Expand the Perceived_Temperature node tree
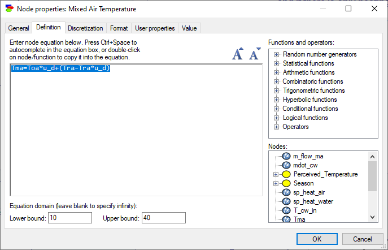 pos(276,174)
